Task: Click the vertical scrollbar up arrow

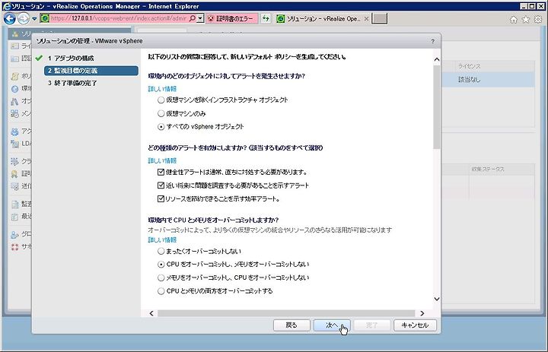Action: coord(437,59)
